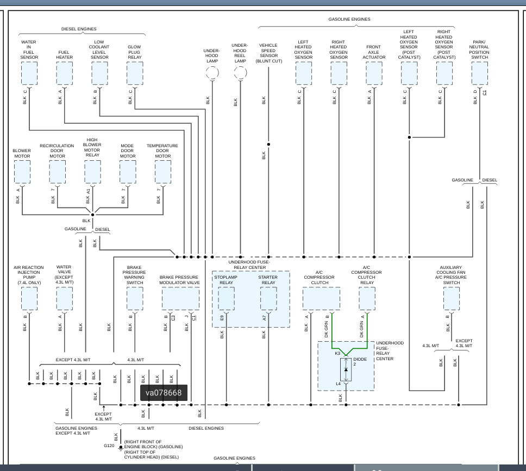The width and height of the screenshot is (526, 471).
Task: Click the "STOPLAMP RELAY" label
Action: pos(226,280)
